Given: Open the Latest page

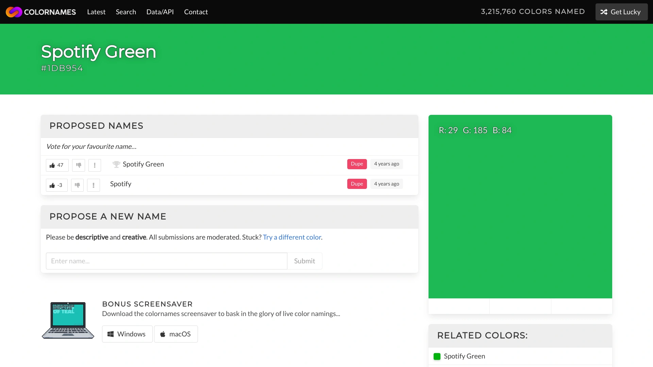Looking at the screenshot, I should pos(96,12).
